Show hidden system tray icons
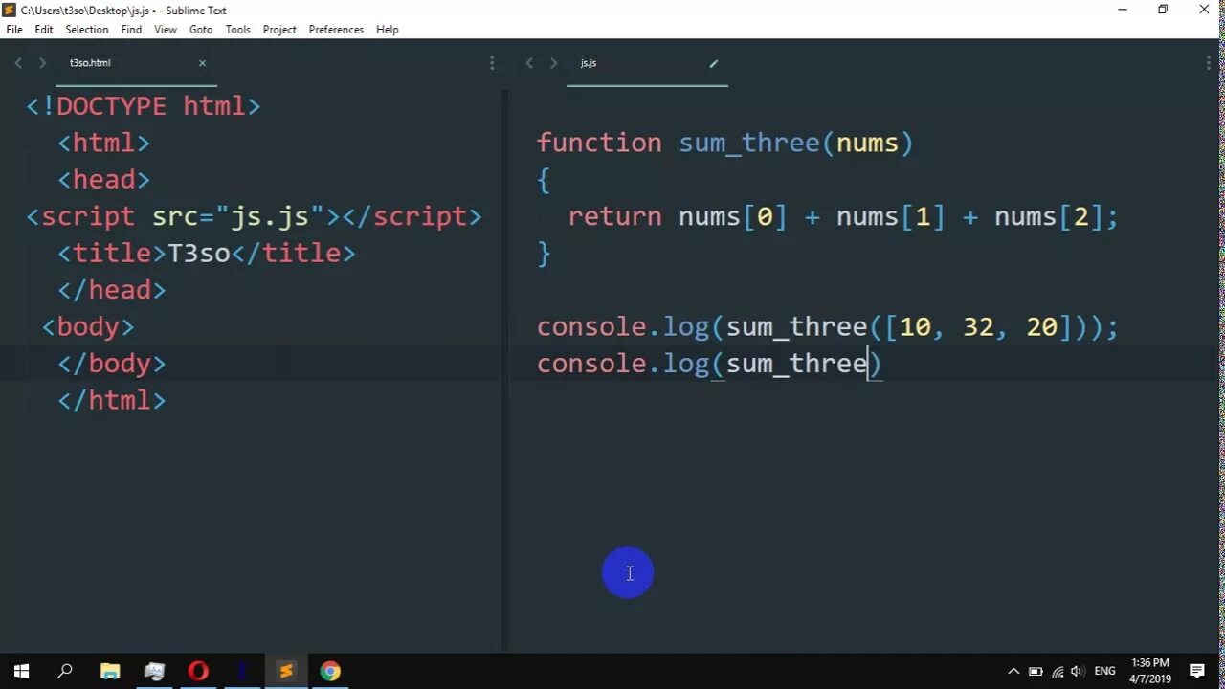The image size is (1225, 689). [1013, 671]
